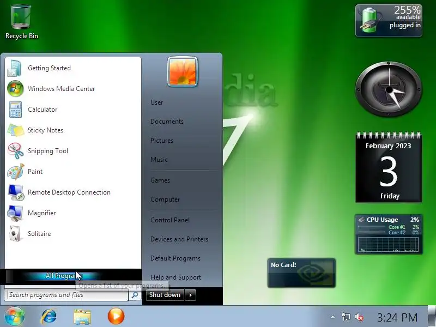Click the search magnifier icon
The height and width of the screenshot is (327, 436).
point(135,295)
